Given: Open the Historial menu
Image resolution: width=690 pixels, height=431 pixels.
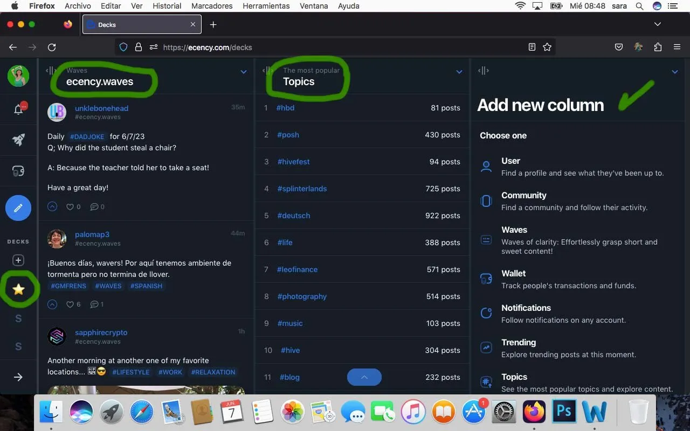Looking at the screenshot, I should click(x=167, y=6).
